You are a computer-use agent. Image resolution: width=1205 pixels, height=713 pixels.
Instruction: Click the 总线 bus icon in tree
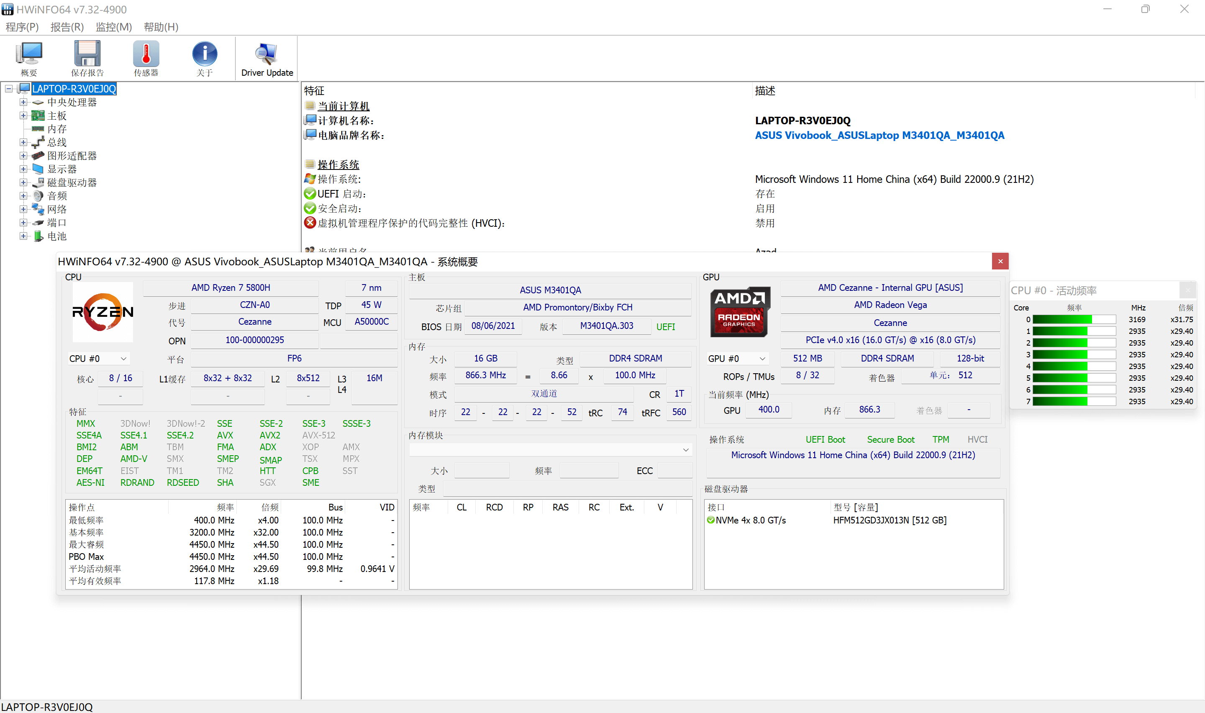[38, 142]
